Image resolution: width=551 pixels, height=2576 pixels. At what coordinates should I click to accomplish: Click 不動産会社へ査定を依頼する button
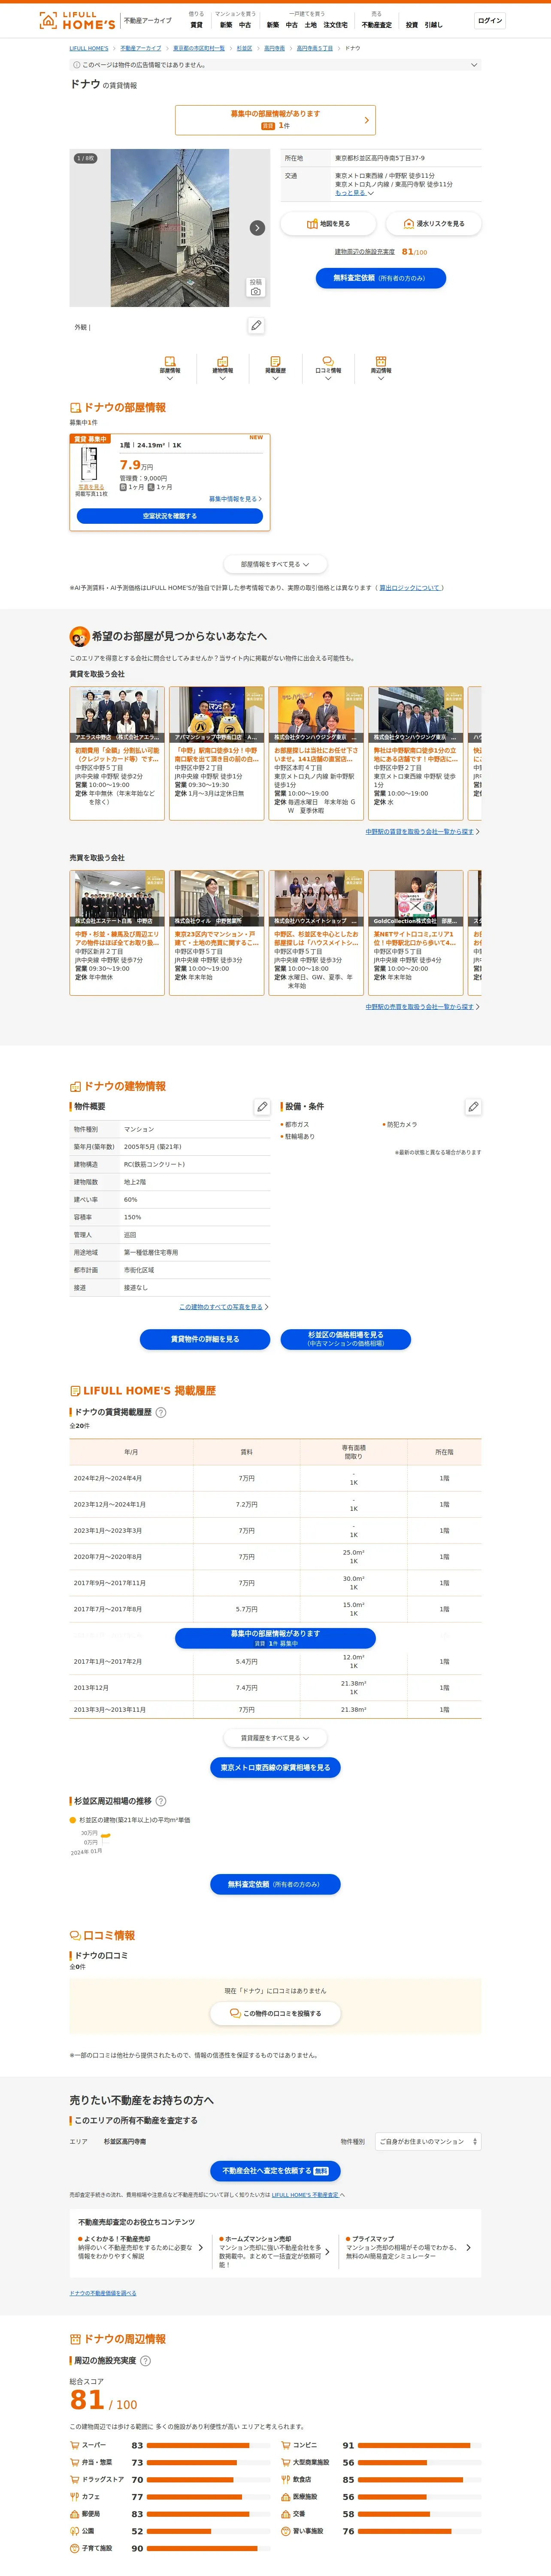pyautogui.click(x=275, y=2171)
